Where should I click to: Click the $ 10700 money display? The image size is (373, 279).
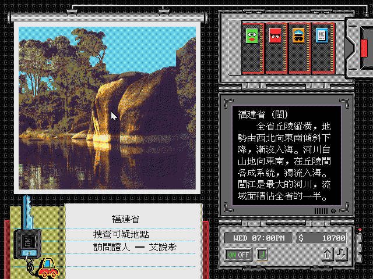pos(322,238)
